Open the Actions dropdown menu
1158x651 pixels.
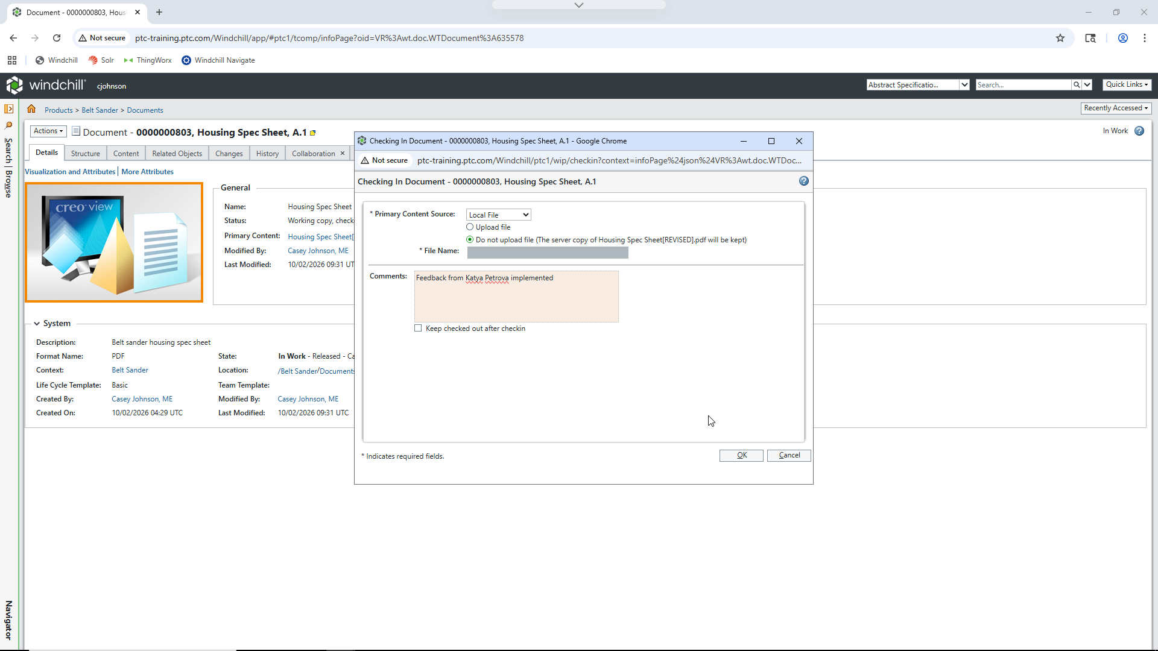[48, 131]
